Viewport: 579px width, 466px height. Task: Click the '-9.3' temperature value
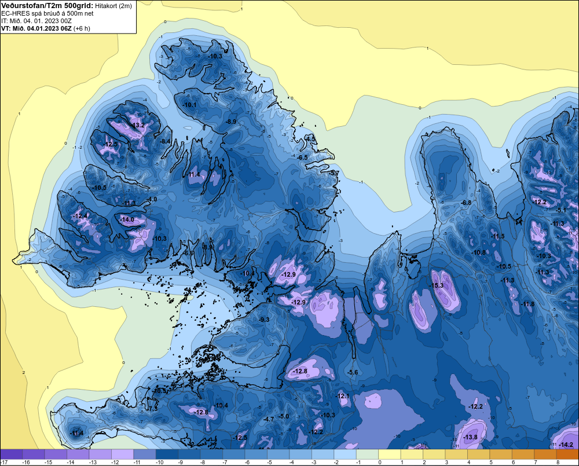click(263, 320)
